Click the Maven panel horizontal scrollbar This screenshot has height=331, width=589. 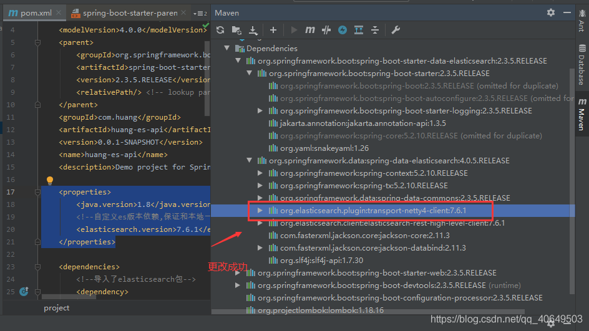click(x=368, y=312)
